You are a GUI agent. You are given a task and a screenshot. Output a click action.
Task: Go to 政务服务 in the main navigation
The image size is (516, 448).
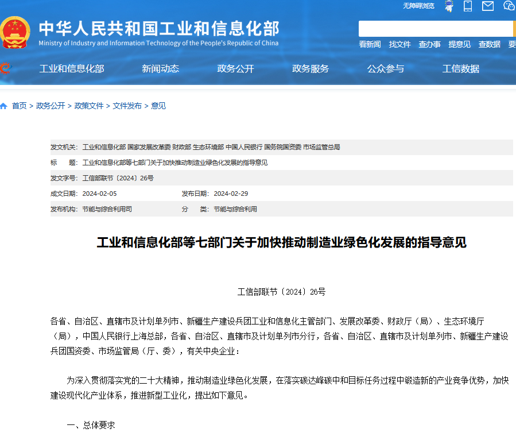click(311, 69)
